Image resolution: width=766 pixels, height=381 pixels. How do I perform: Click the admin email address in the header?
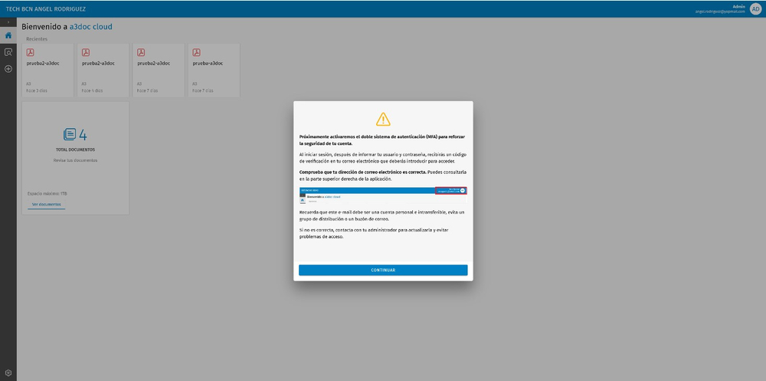[x=720, y=11]
